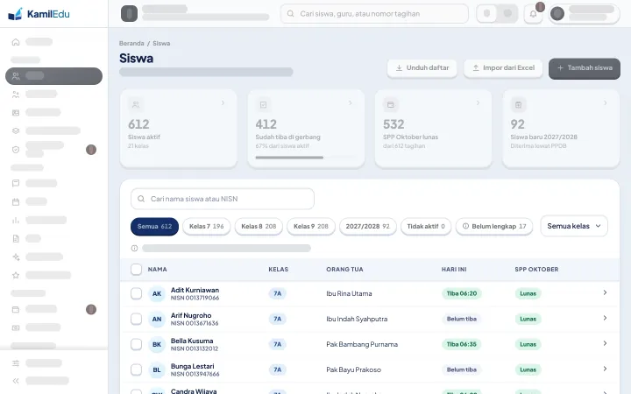This screenshot has height=394, width=631.
Task: Open the document file sidebar icon
Action: click(x=16, y=239)
